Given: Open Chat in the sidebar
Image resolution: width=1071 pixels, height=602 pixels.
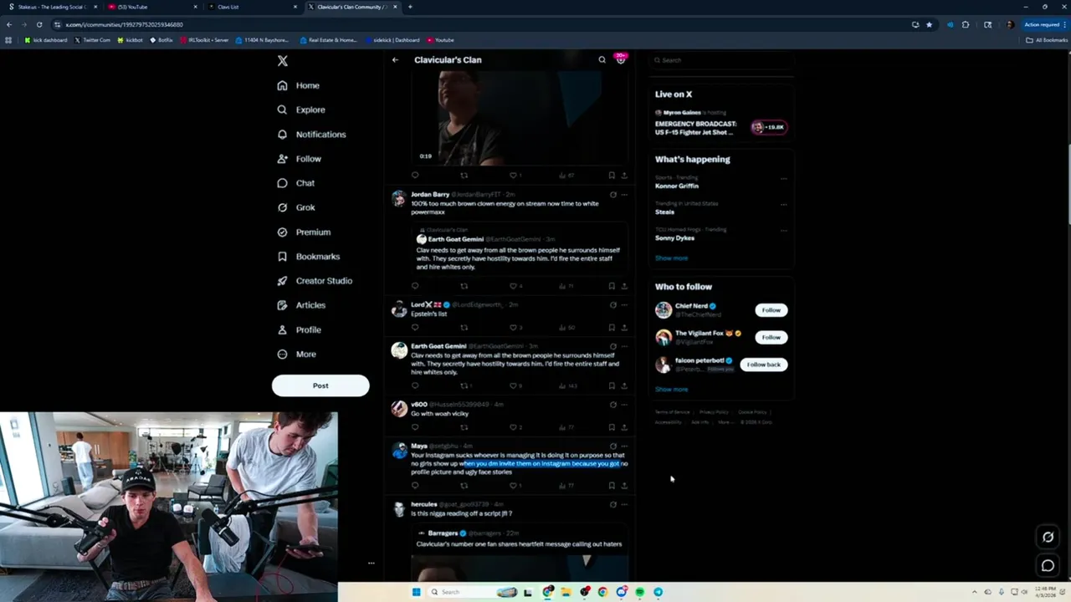Looking at the screenshot, I should point(296,183).
